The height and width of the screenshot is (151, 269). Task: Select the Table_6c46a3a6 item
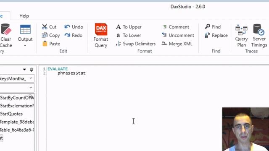17,130
